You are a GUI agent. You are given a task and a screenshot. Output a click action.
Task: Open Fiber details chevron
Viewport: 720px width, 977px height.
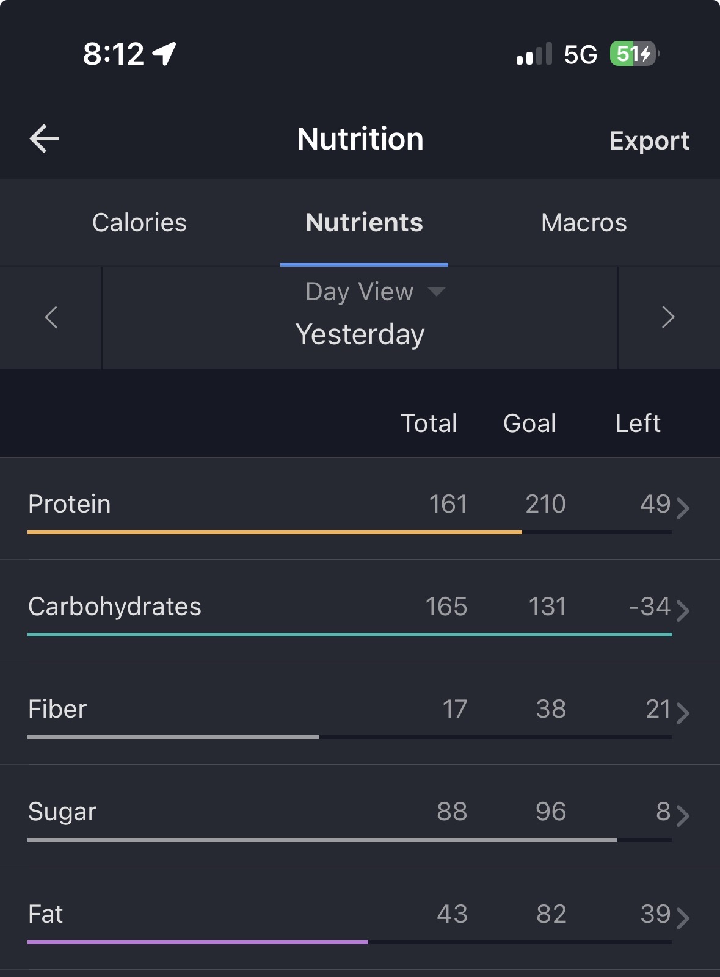[x=683, y=713]
